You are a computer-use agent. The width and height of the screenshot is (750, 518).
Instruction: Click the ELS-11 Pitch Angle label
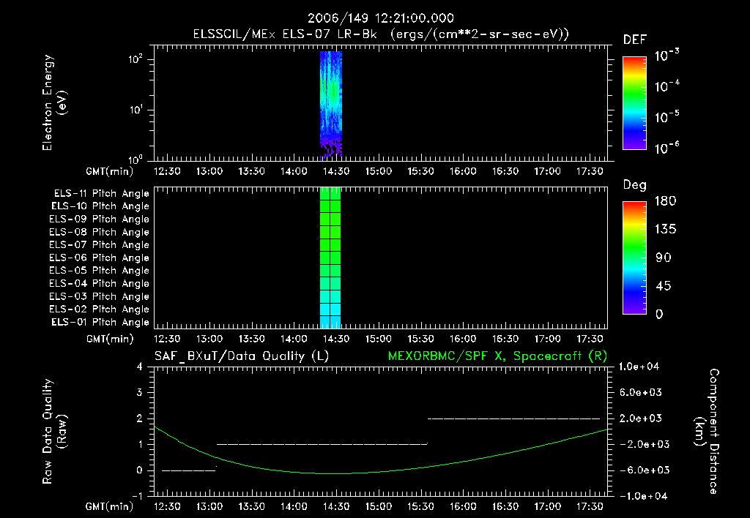(101, 194)
